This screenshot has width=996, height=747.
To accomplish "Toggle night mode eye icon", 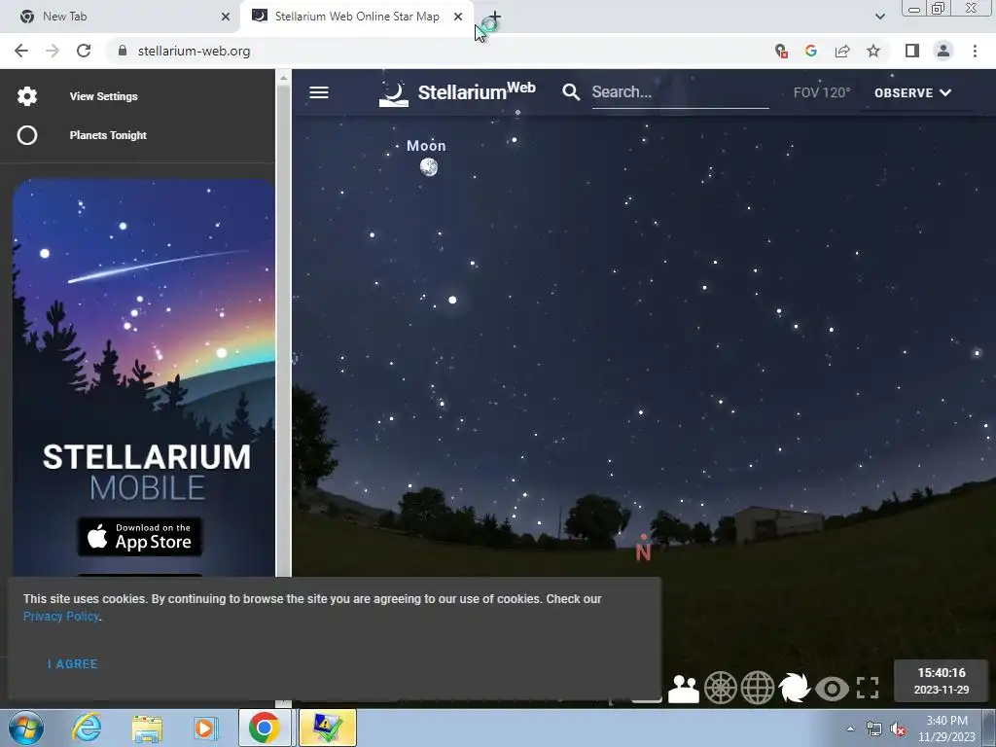I will point(832,689).
